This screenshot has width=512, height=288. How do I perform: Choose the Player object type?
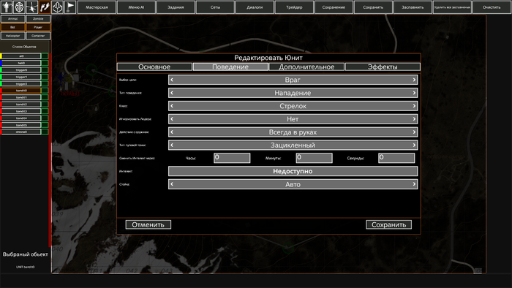click(x=38, y=27)
